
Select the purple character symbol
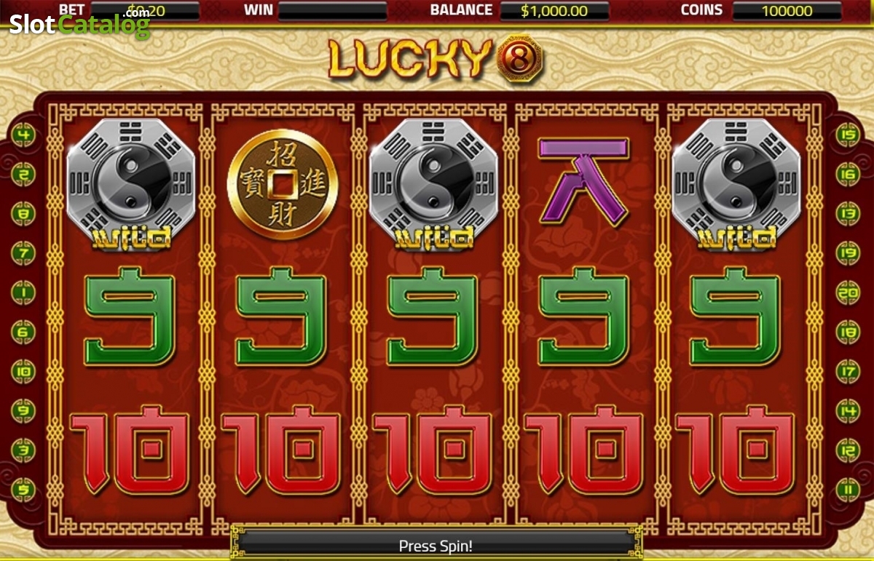pos(583,181)
